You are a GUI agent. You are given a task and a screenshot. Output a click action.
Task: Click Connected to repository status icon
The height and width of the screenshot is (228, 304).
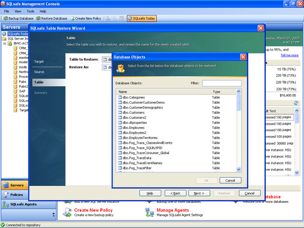pyautogui.click(x=3, y=225)
